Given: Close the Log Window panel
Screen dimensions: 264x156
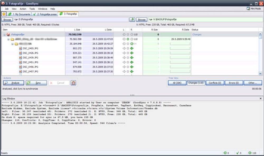Looking at the screenshot, I should [261, 98].
